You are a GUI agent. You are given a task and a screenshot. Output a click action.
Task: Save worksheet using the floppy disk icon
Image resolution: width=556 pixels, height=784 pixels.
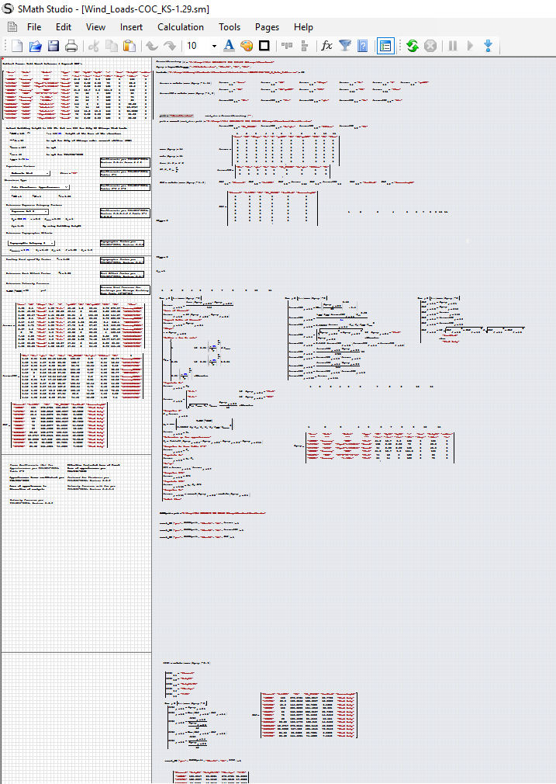[54, 46]
